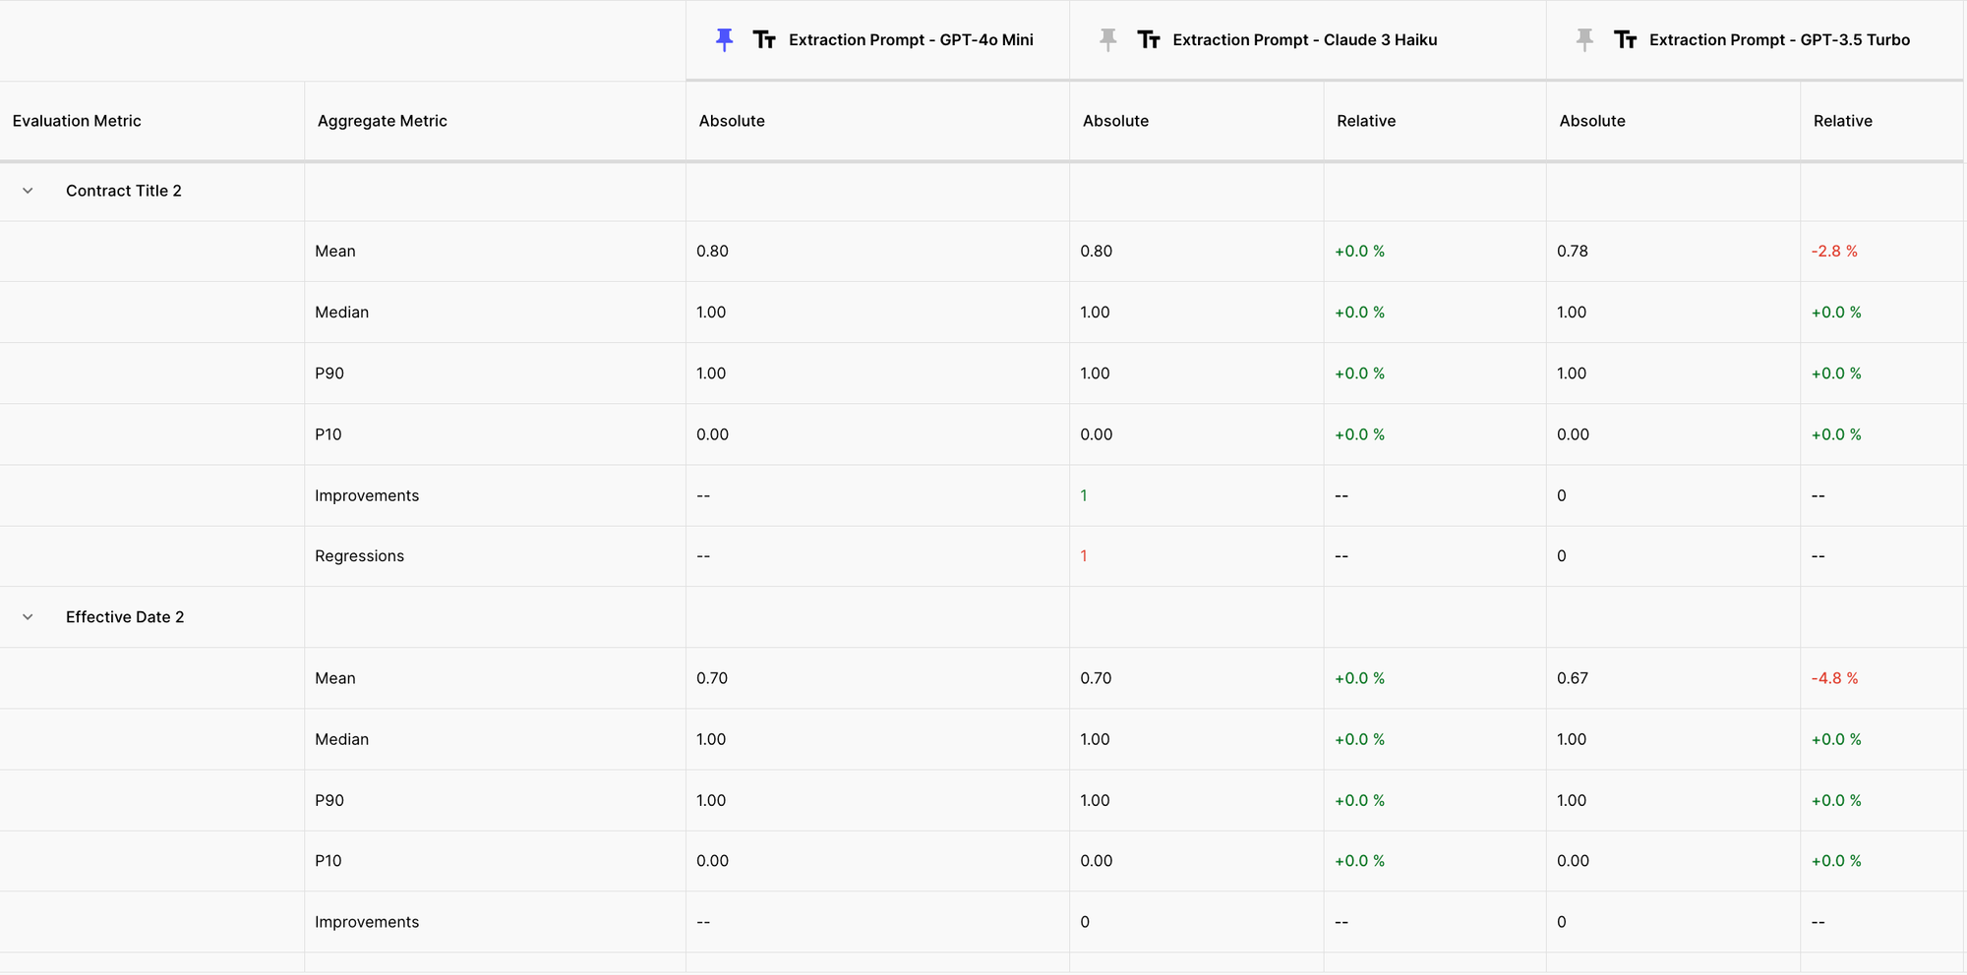Screen dimensions: 1967x975
Task: Click the Absolute header under Claude 3 Haiku
Action: click(x=1115, y=121)
